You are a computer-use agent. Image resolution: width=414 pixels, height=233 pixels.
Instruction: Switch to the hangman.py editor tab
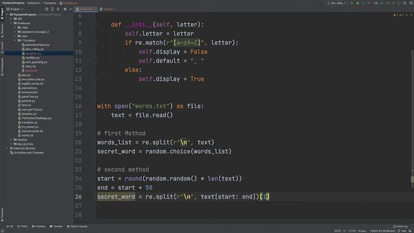click(85, 9)
